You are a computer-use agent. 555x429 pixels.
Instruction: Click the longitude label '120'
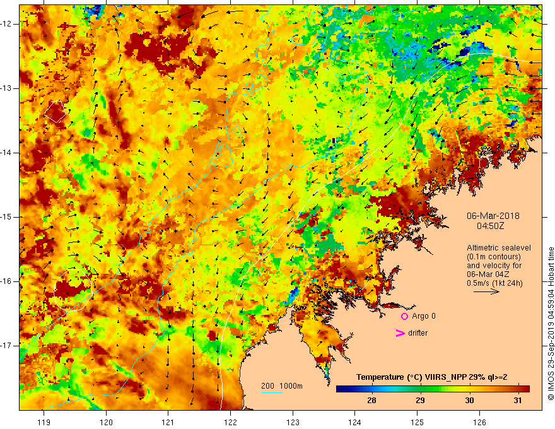[x=106, y=422]
